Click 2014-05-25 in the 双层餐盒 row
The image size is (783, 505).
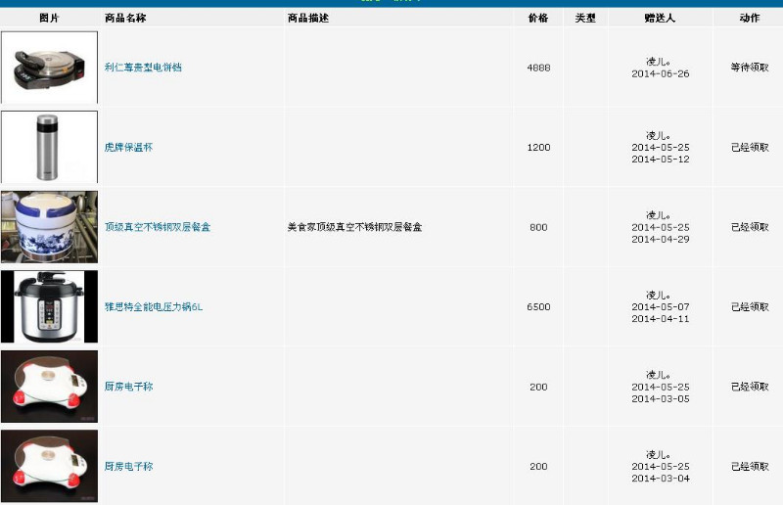coord(660,227)
